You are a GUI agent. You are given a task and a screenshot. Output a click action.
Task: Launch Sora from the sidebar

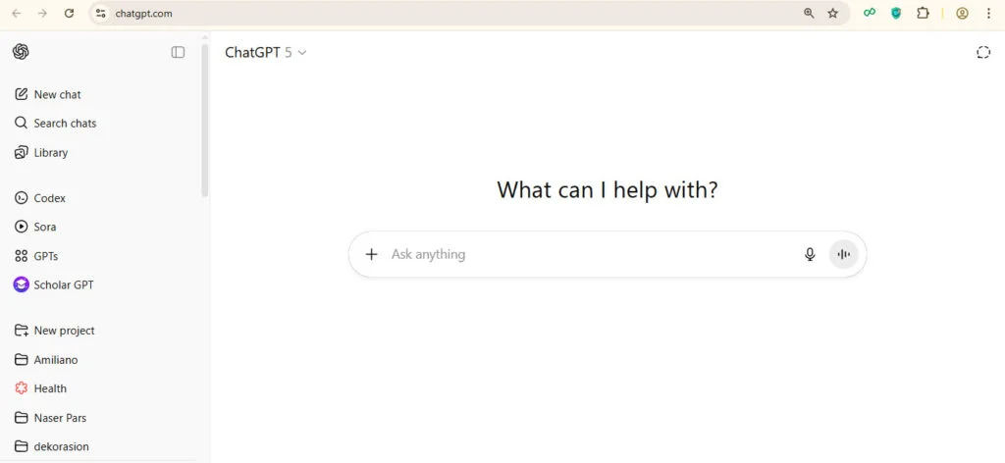coord(44,227)
